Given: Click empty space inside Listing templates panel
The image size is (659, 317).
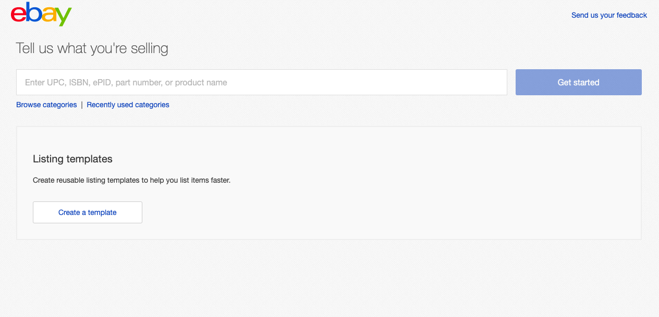Looking at the screenshot, I should click(417, 198).
